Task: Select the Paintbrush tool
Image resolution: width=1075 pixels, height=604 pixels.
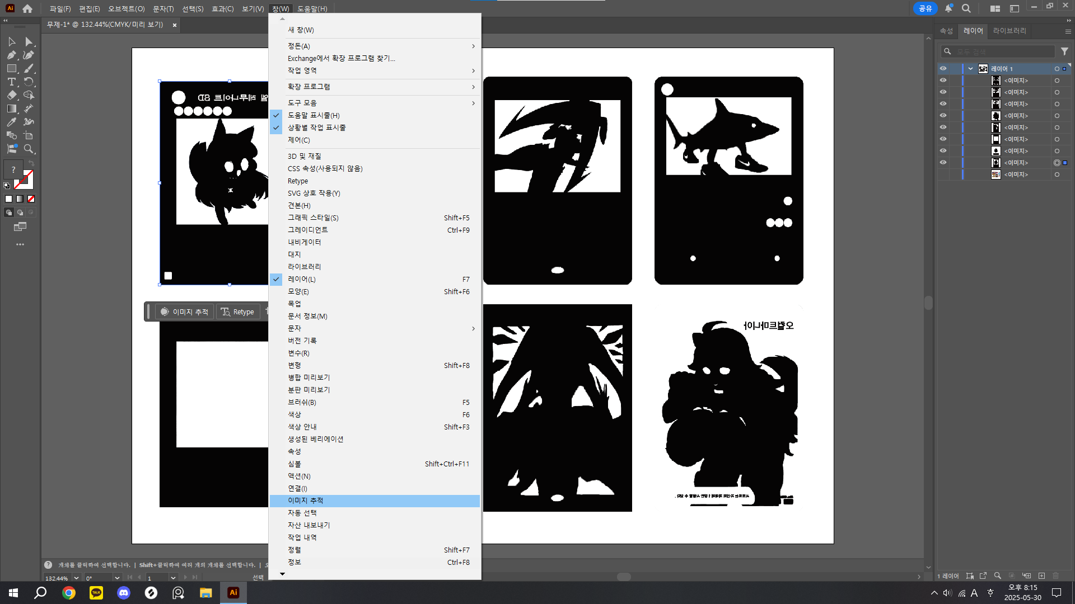Action: (x=29, y=69)
